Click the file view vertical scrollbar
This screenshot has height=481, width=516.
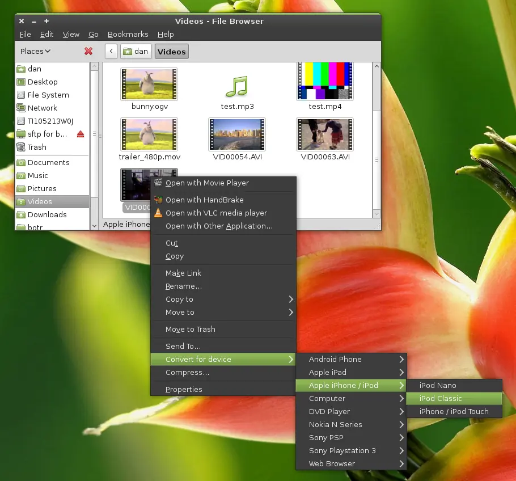click(377, 140)
